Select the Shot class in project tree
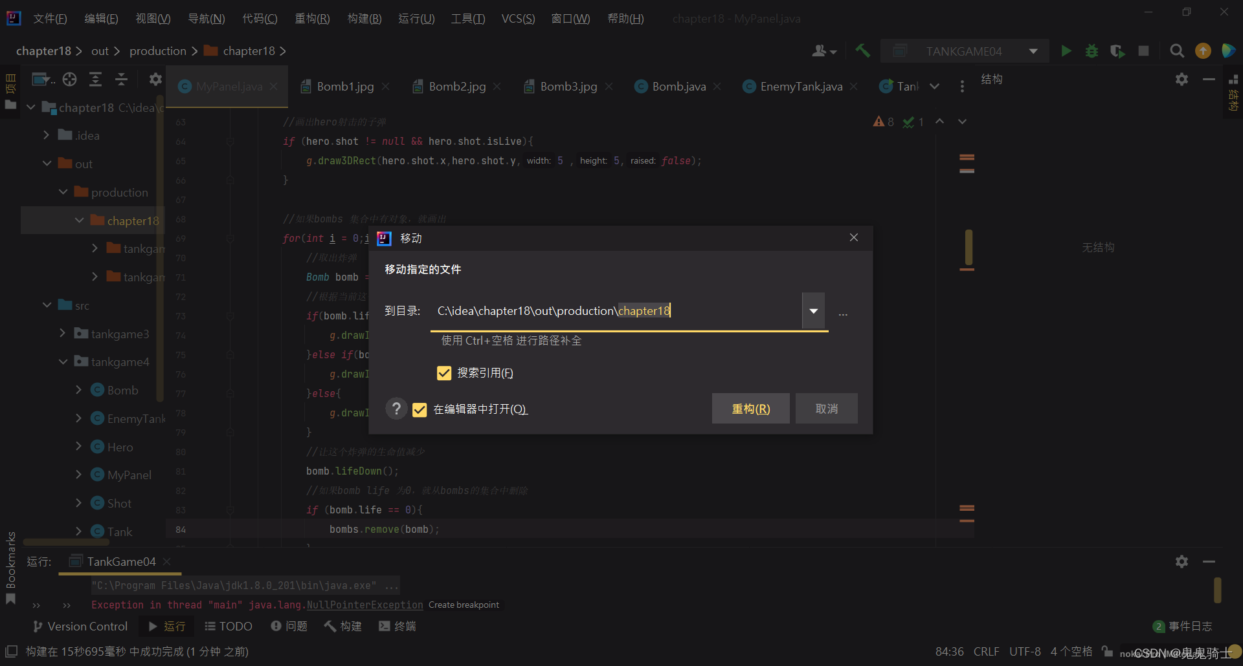 [x=119, y=503]
